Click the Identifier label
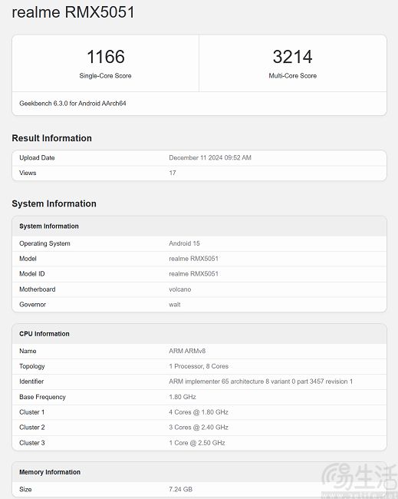The height and width of the screenshot is (499, 398). [x=31, y=382]
